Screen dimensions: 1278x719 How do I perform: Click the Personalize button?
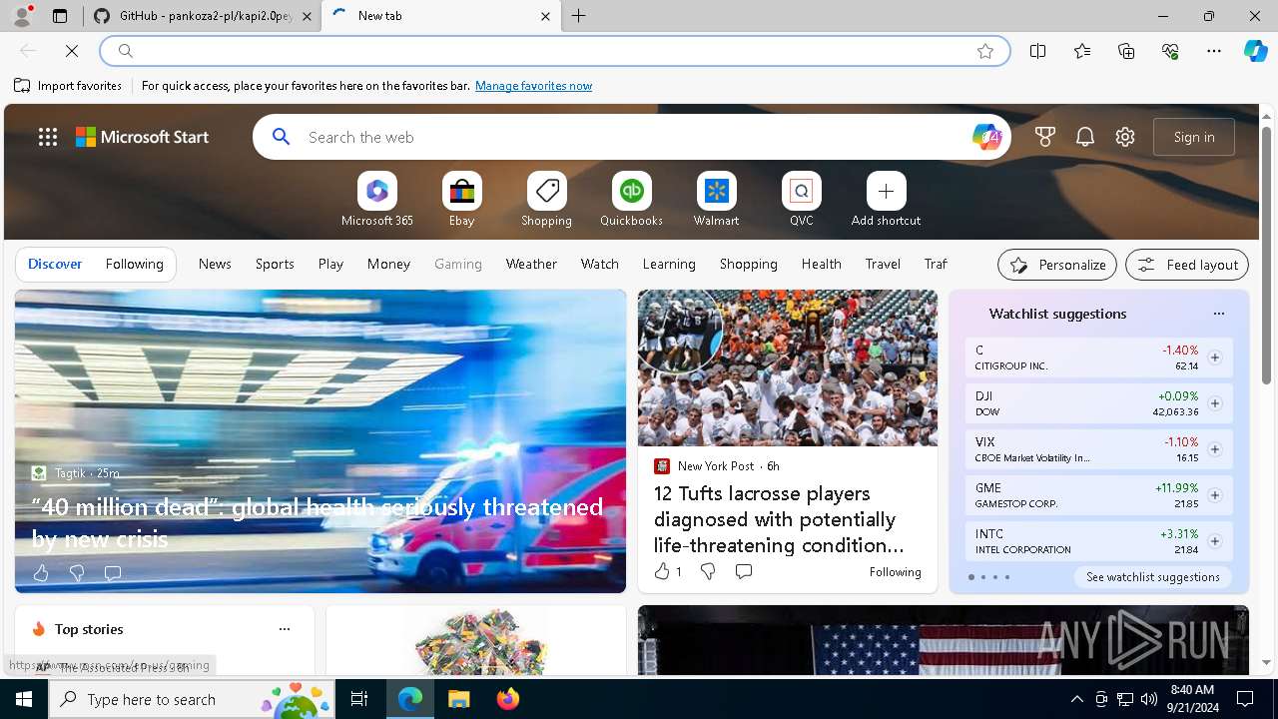(1057, 265)
